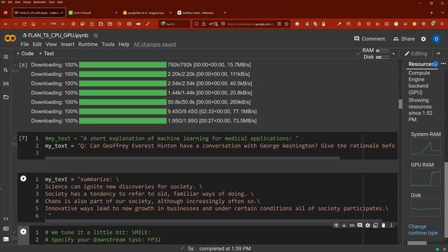Click the 9.45G download progress bar

tap(123, 111)
